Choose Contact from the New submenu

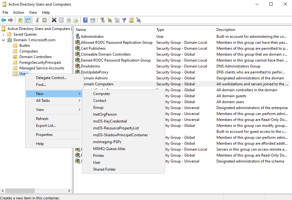pos(99,100)
